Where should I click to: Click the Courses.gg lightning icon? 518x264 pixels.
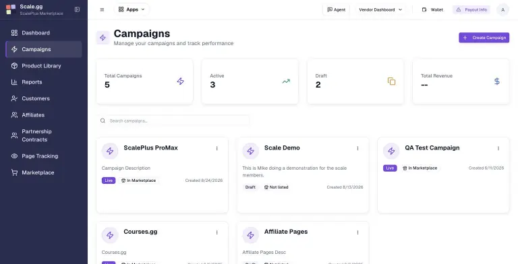click(x=110, y=235)
